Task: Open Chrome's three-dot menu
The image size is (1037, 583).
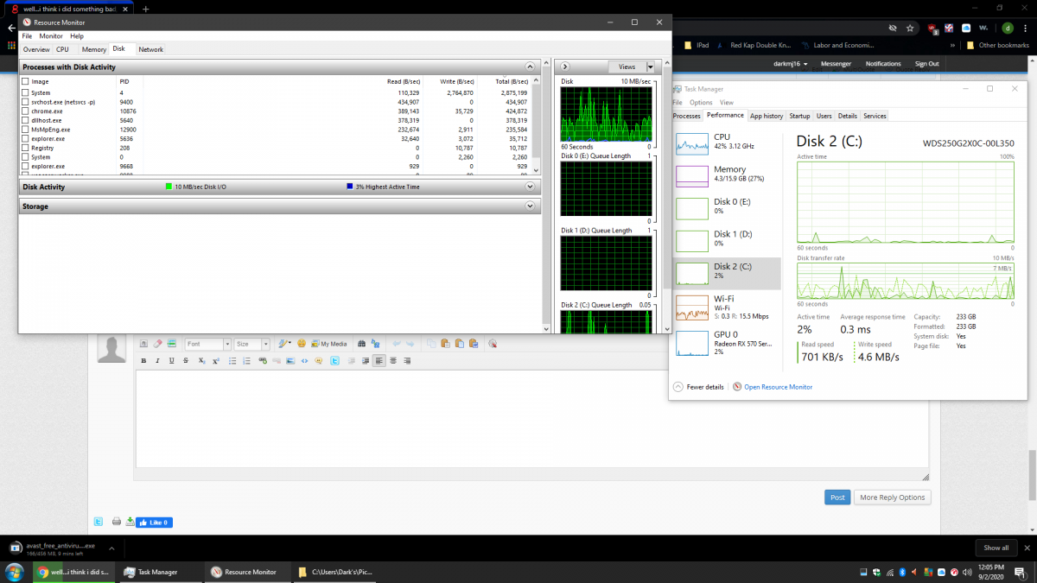Action: click(1025, 29)
